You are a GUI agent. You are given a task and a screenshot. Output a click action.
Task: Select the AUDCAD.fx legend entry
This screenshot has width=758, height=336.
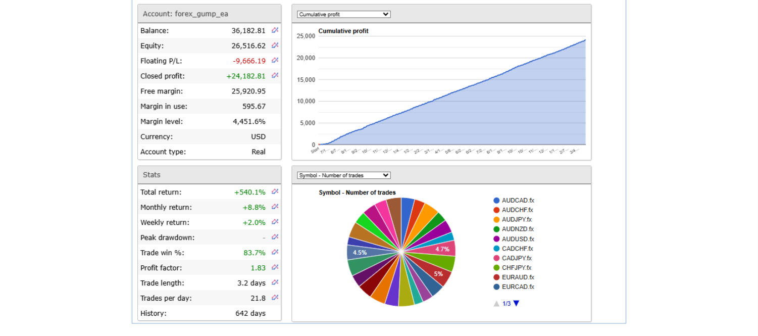[518, 201]
